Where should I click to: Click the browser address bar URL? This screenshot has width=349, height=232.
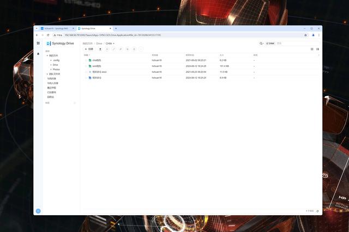[113, 35]
